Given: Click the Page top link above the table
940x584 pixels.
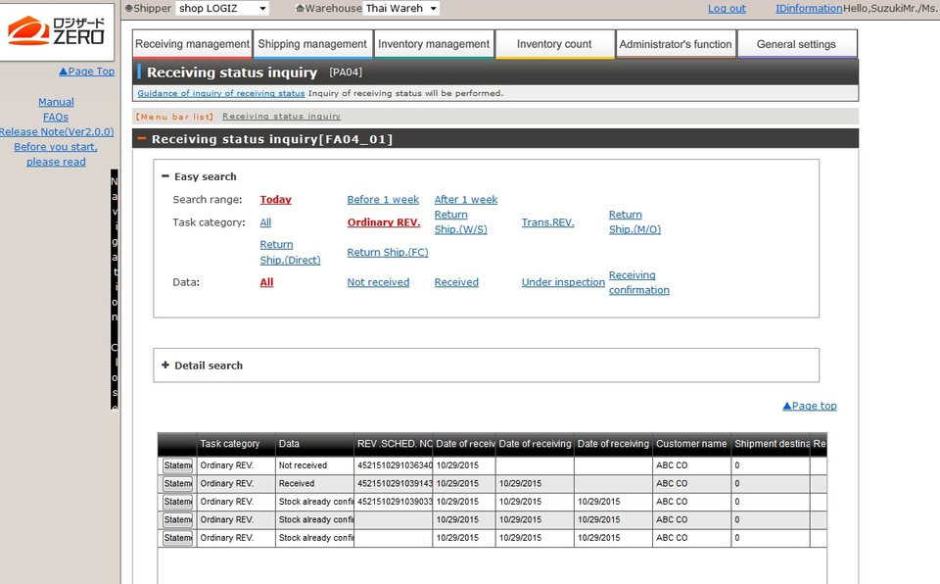Looking at the screenshot, I should [x=810, y=406].
